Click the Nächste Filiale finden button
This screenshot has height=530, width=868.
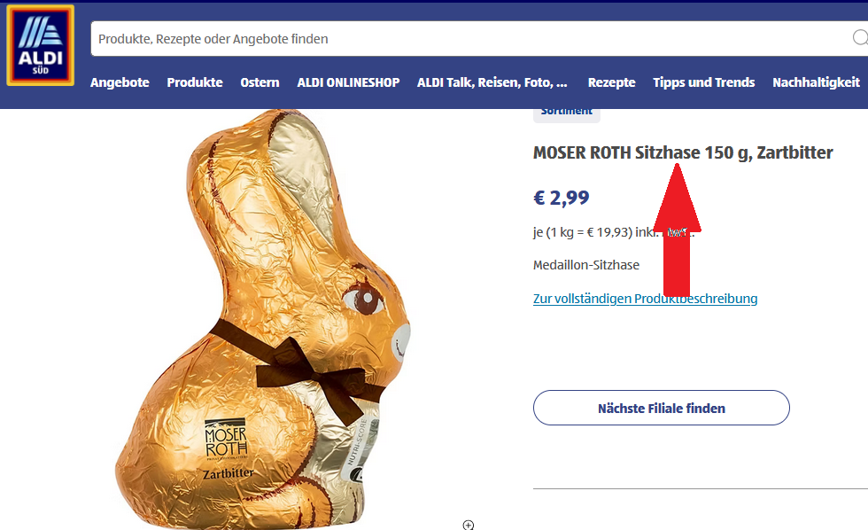tap(662, 409)
